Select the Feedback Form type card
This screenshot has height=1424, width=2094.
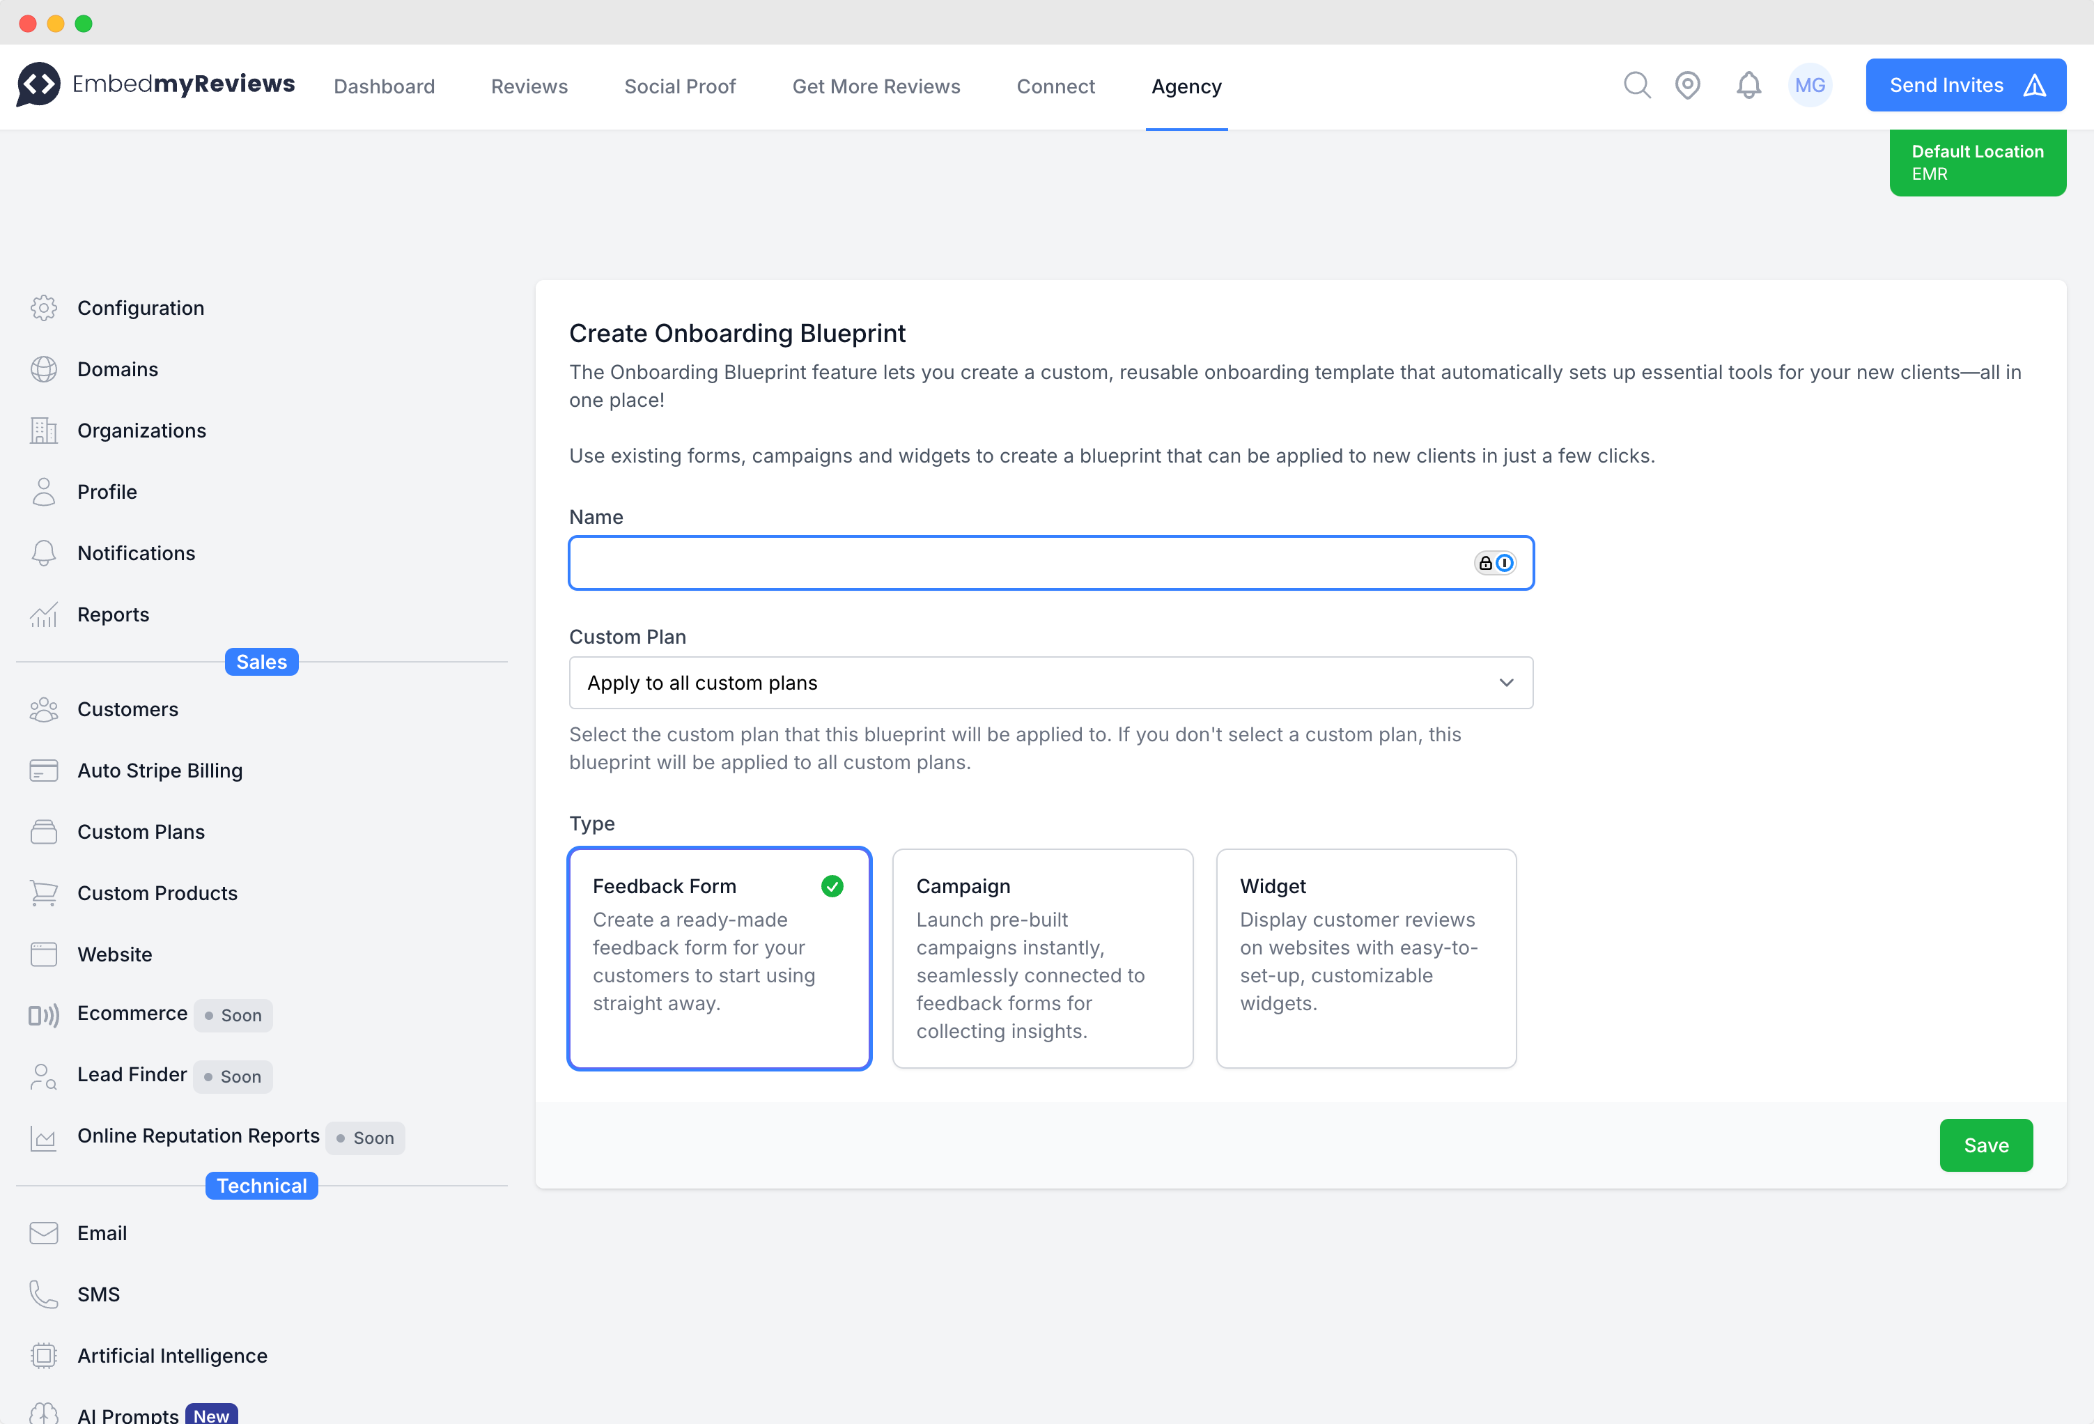[719, 958]
